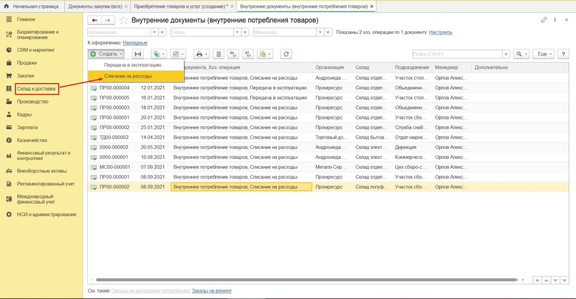
Task: Open the create-based-on green documents button
Action: (159, 54)
